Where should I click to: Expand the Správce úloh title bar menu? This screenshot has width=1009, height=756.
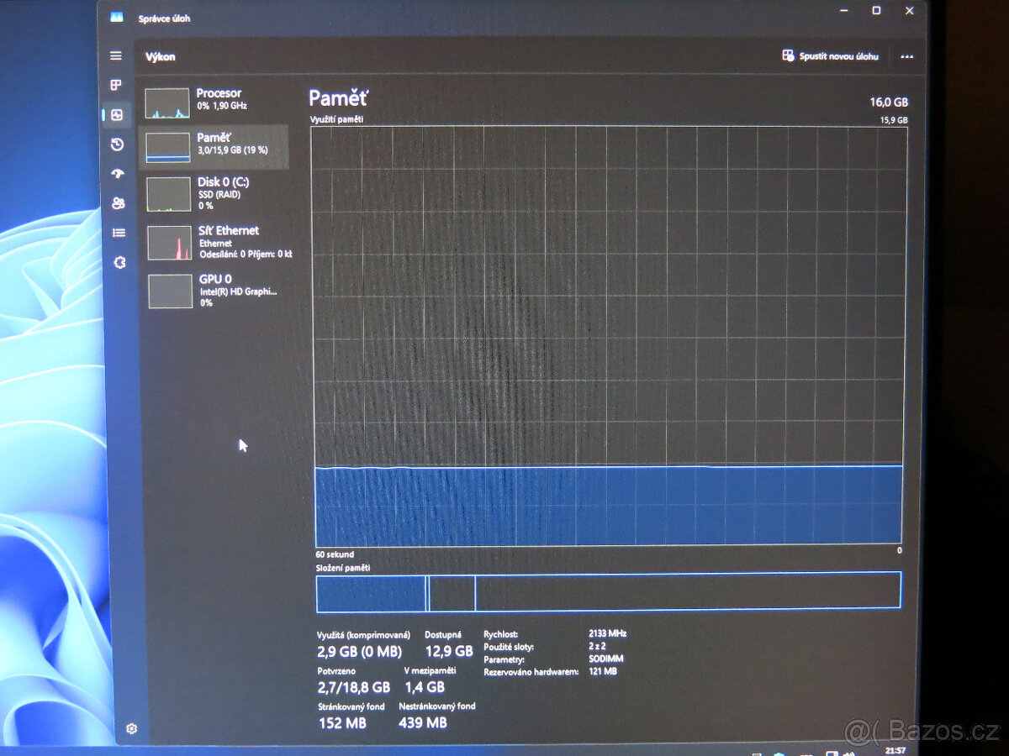point(115,18)
